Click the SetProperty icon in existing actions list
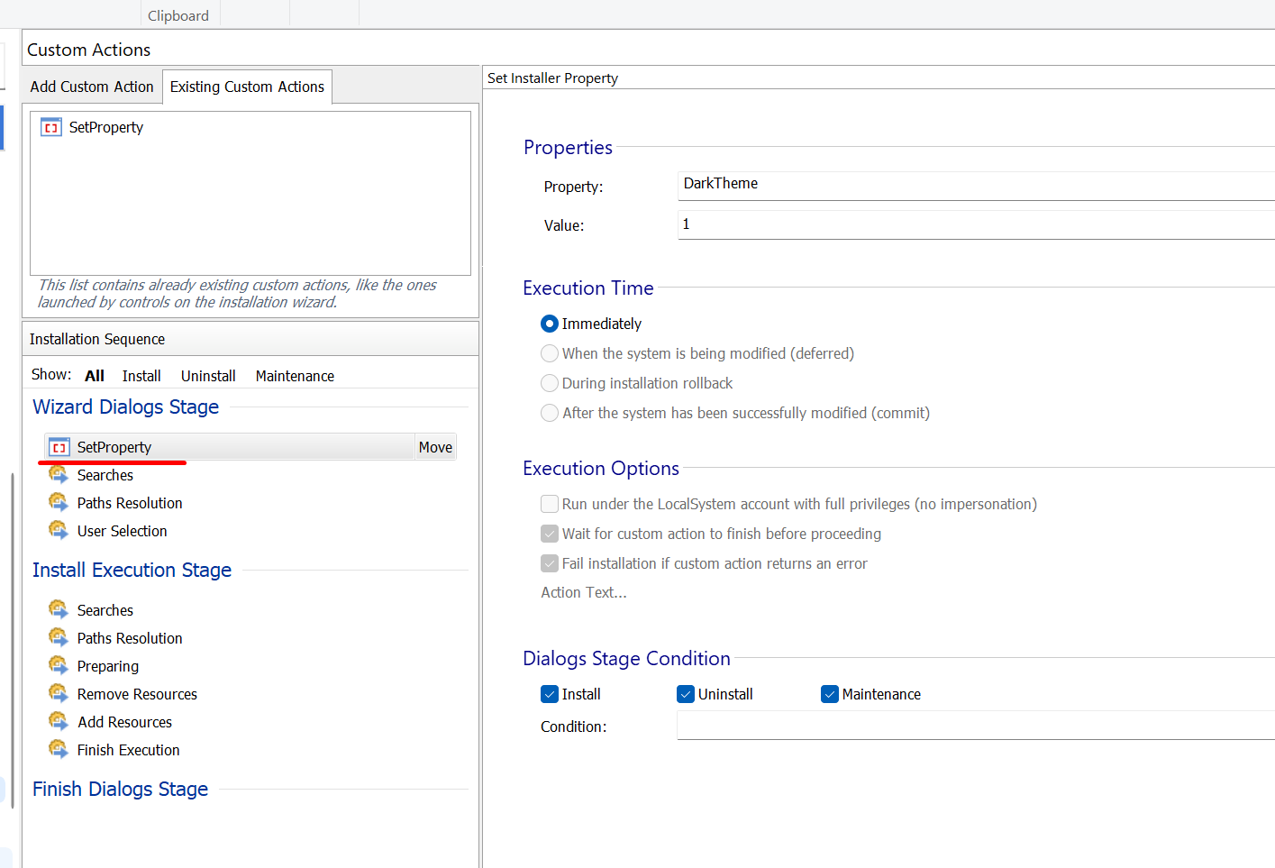1275x868 pixels. pos(51,128)
